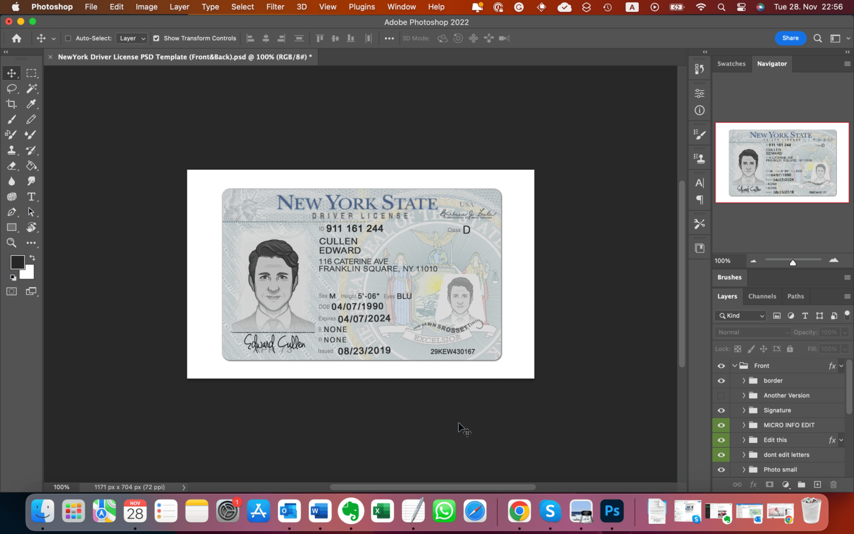Create a new layer in the Layers panel
Image resolution: width=854 pixels, height=534 pixels.
817,484
